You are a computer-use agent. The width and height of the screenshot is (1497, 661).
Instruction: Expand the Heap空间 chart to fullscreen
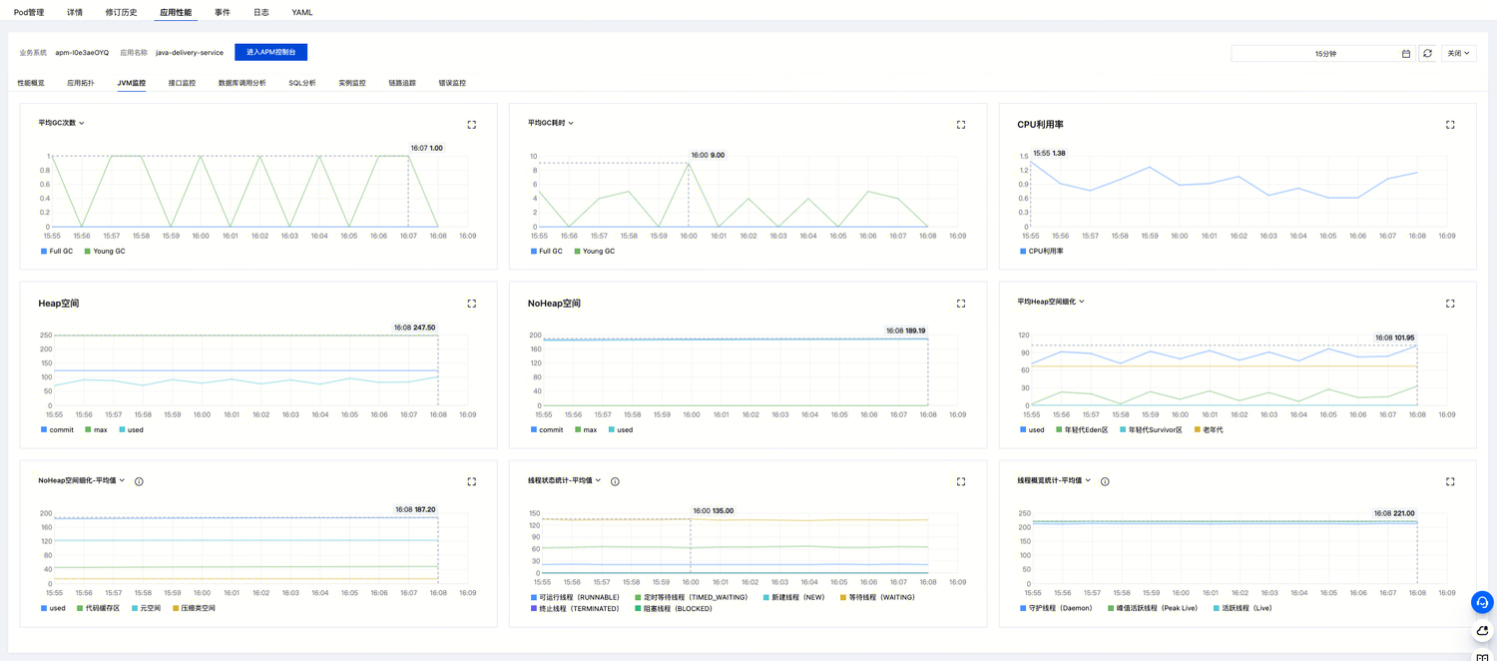tap(472, 304)
